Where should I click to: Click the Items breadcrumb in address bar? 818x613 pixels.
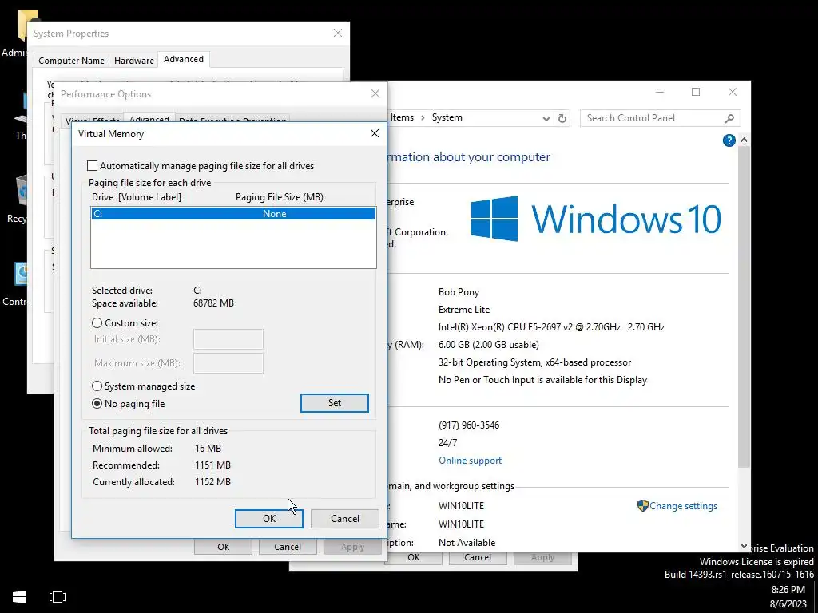[403, 117]
